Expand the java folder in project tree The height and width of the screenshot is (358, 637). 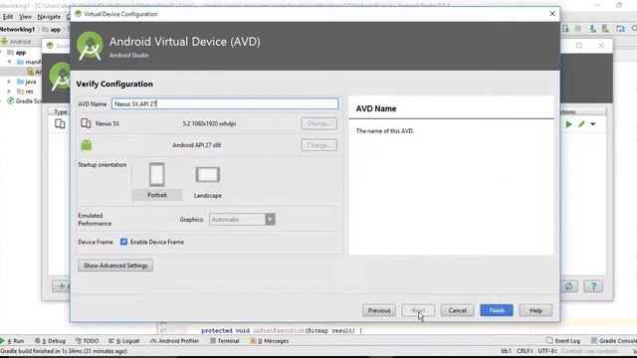pos(9,82)
